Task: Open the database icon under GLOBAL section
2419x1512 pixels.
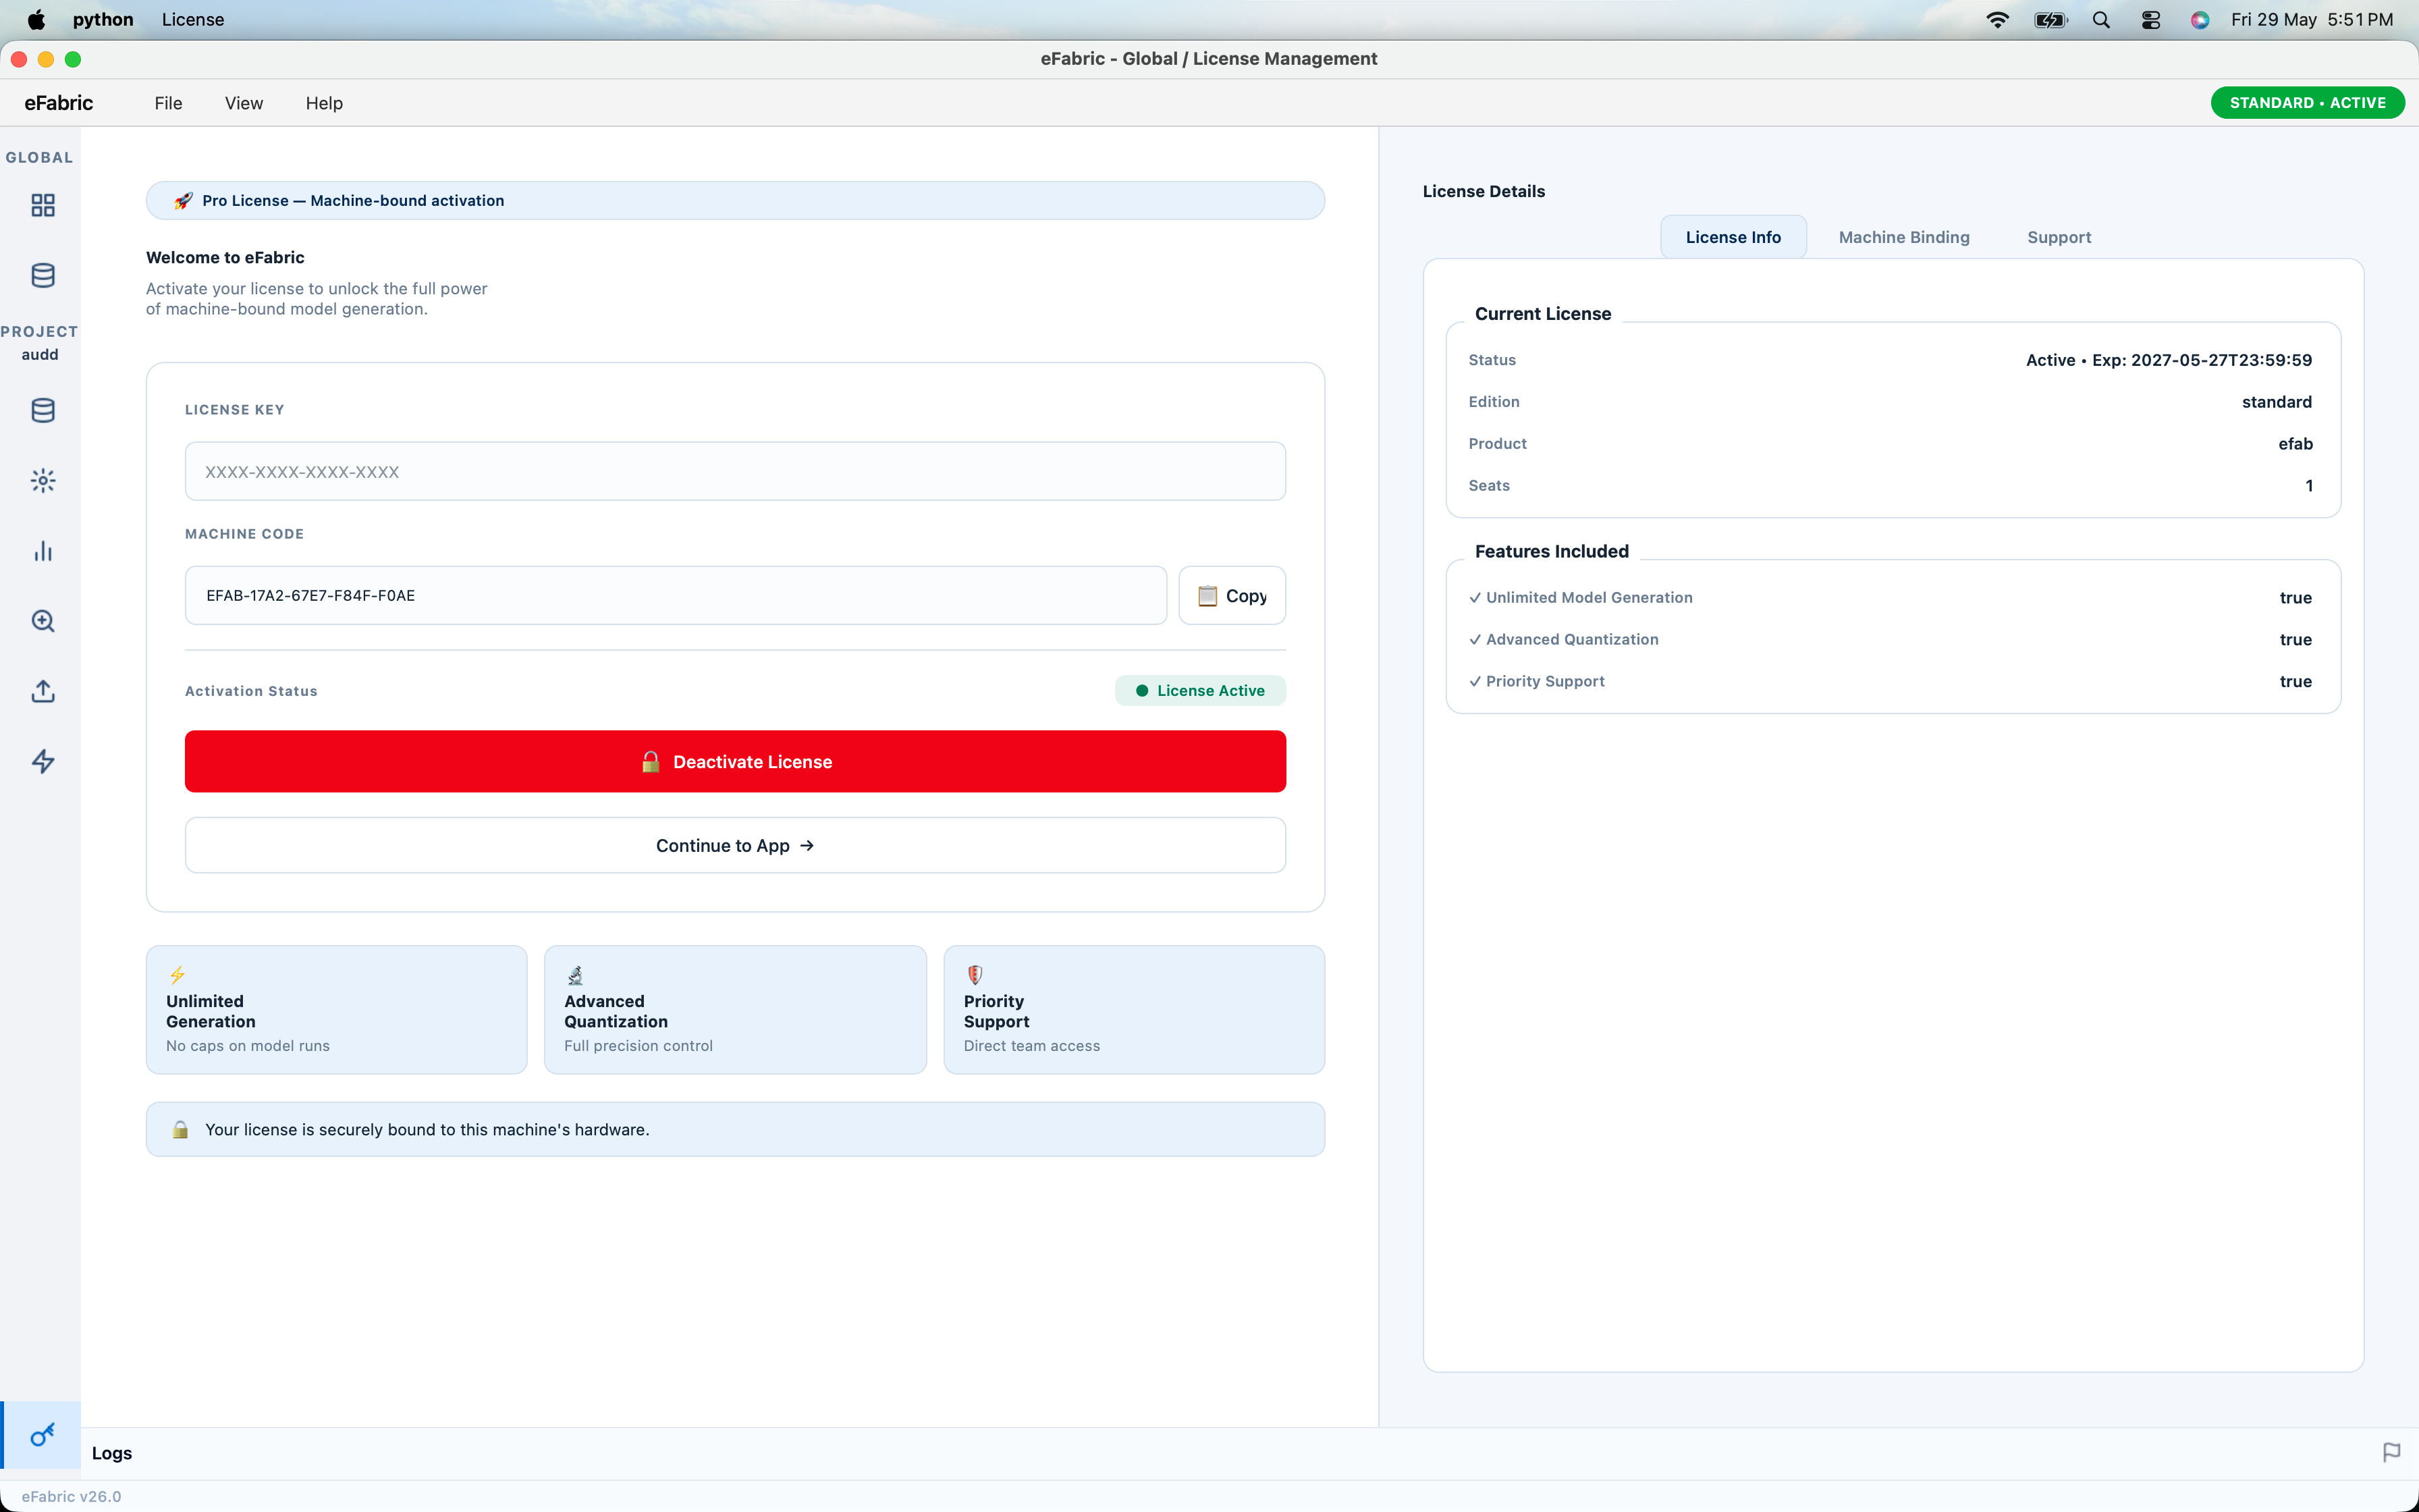Action: pyautogui.click(x=43, y=275)
